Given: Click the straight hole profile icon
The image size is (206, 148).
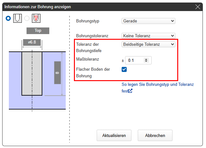Looking at the screenshot, I should [x=17, y=18].
